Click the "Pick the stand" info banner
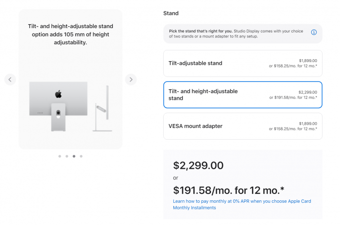 [x=238, y=33]
